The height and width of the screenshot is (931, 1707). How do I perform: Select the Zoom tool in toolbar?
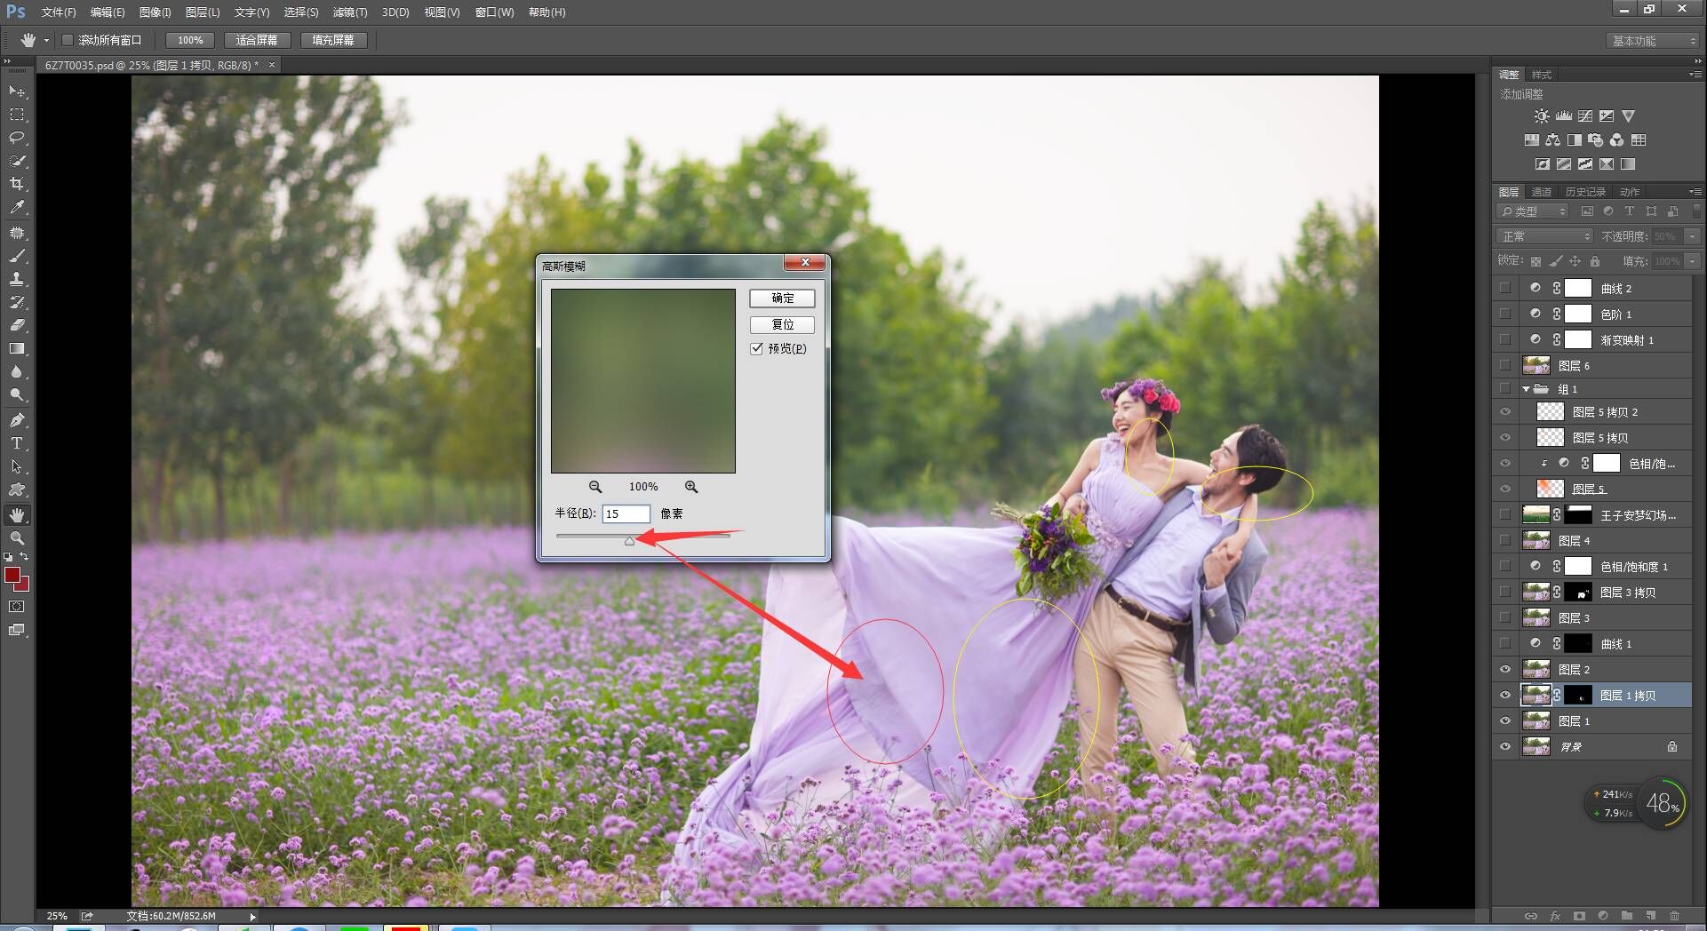pyautogui.click(x=17, y=538)
